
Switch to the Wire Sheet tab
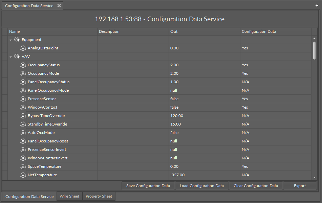pyautogui.click(x=69, y=196)
